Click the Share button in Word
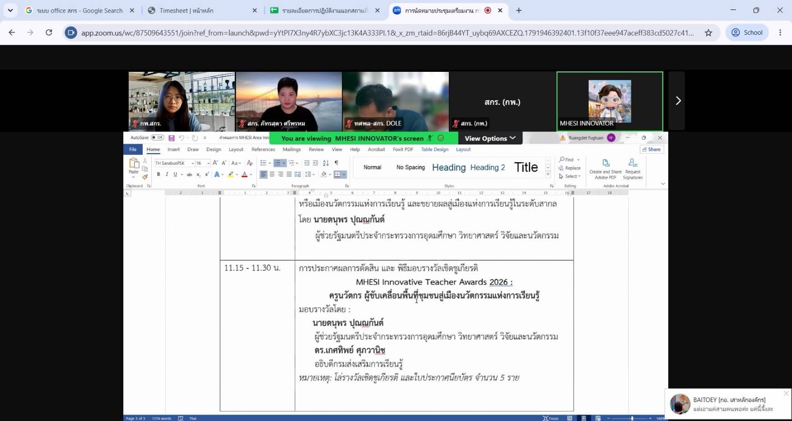Image resolution: width=792 pixels, height=421 pixels. (652, 150)
